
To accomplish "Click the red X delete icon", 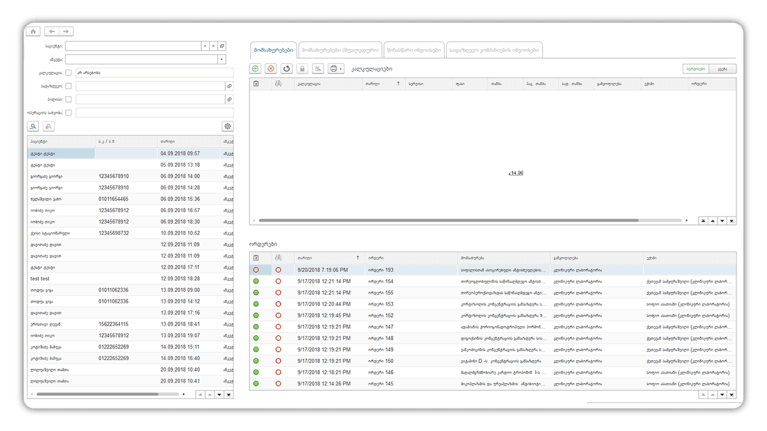I will 271,68.
